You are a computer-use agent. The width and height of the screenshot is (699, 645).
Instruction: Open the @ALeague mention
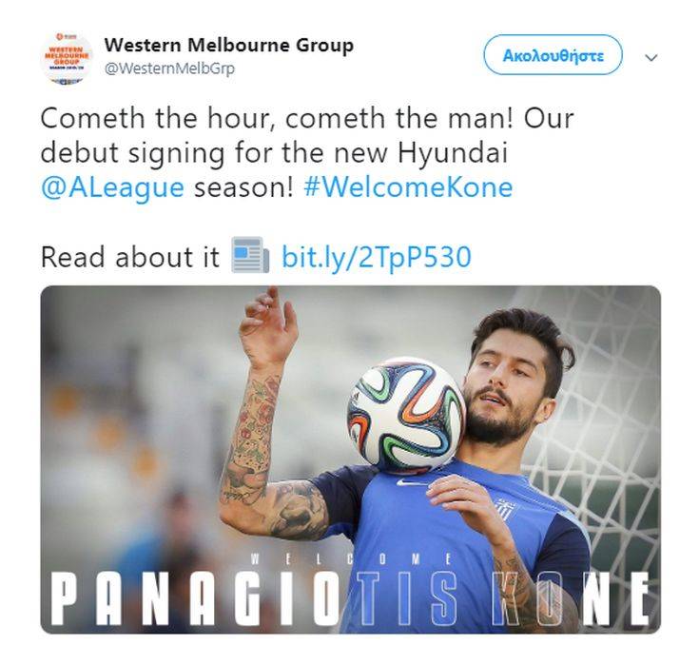(112, 187)
